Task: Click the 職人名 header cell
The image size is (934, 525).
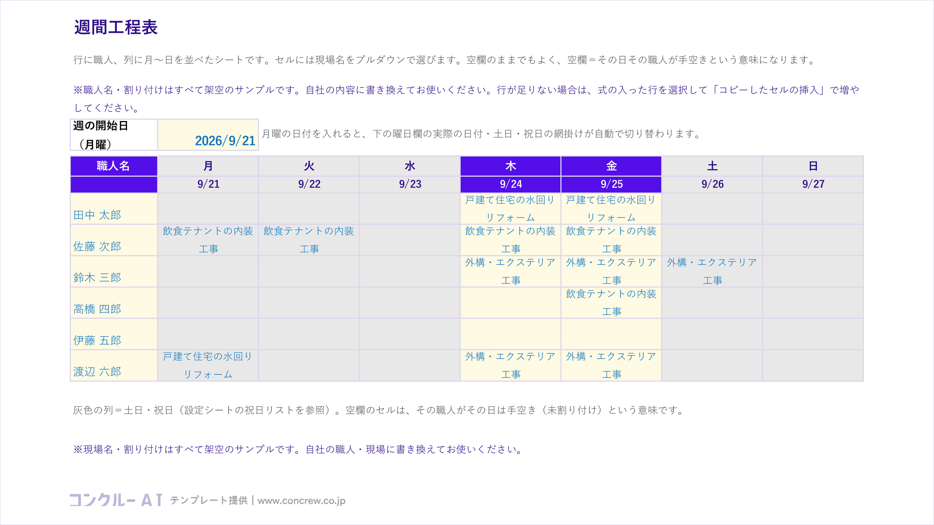Action: click(113, 166)
